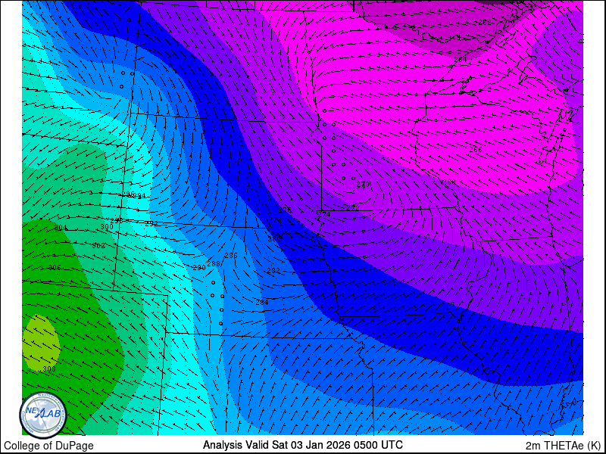Select the 306 contour label
Image resolution: width=606 pixels, height=454 pixels.
[55, 268]
